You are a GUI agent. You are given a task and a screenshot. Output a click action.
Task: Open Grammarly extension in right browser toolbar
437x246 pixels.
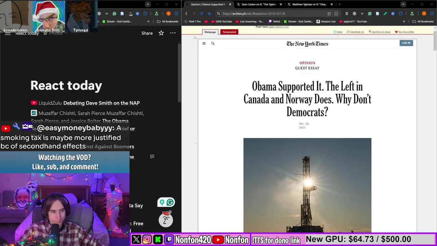click(x=370, y=14)
